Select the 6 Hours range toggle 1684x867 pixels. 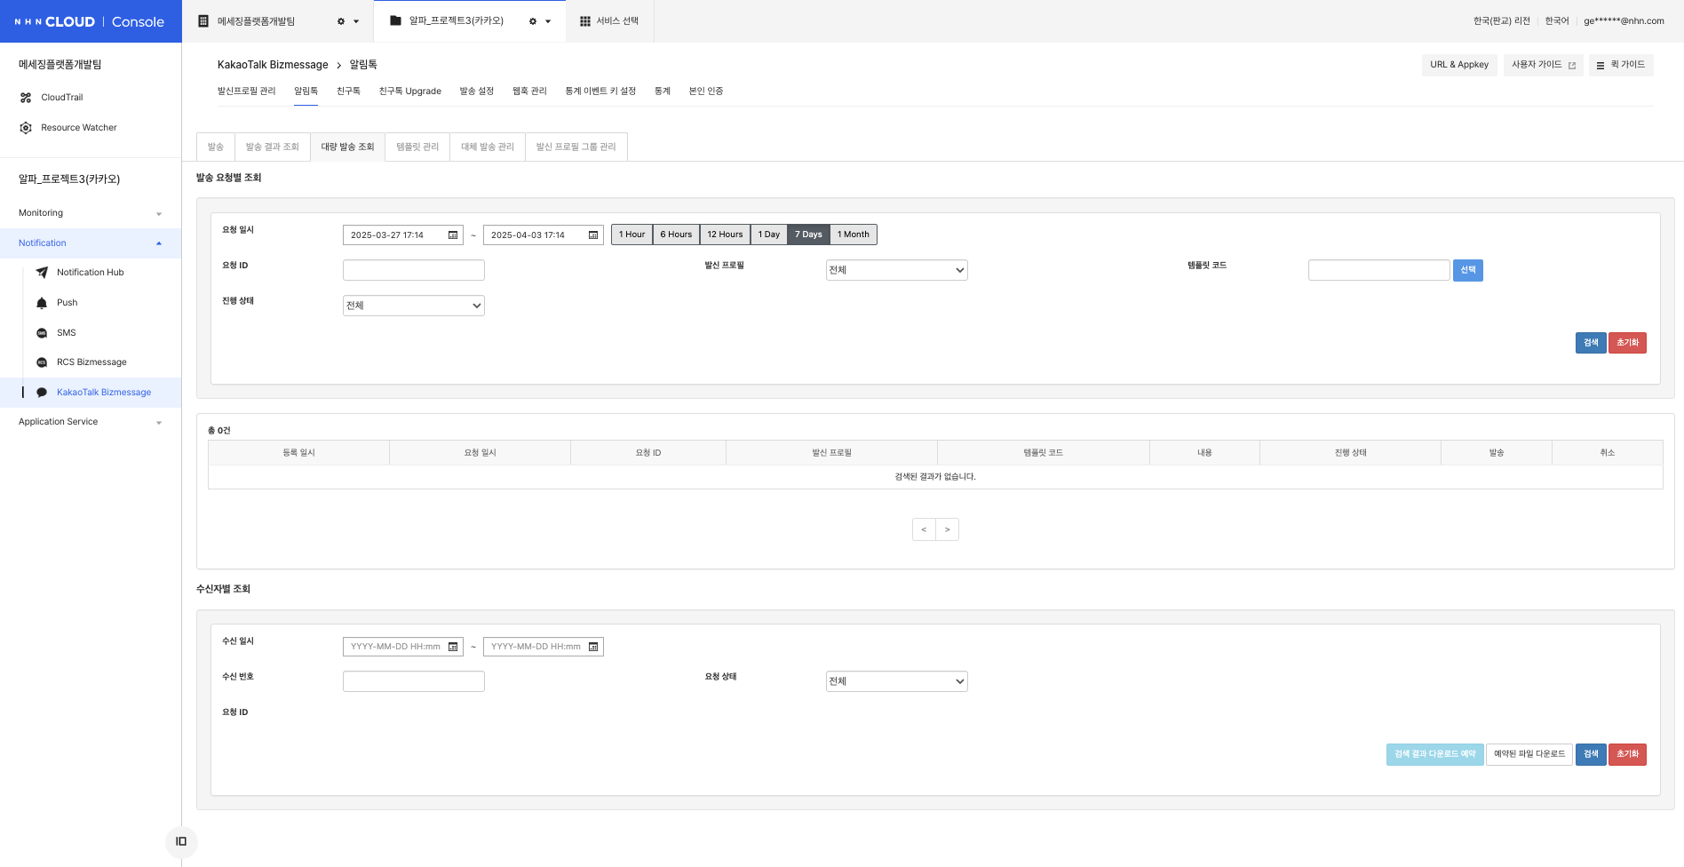pyautogui.click(x=676, y=235)
